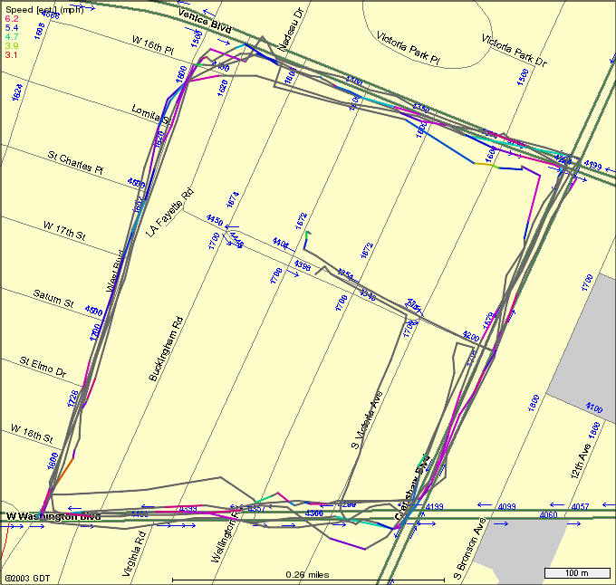The height and width of the screenshot is (585, 616).
Task: Click the Victoria Park Dr label
Action: pyautogui.click(x=514, y=50)
